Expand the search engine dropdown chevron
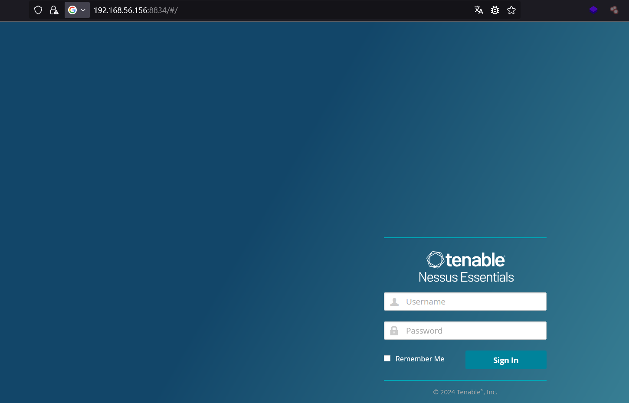 point(83,10)
